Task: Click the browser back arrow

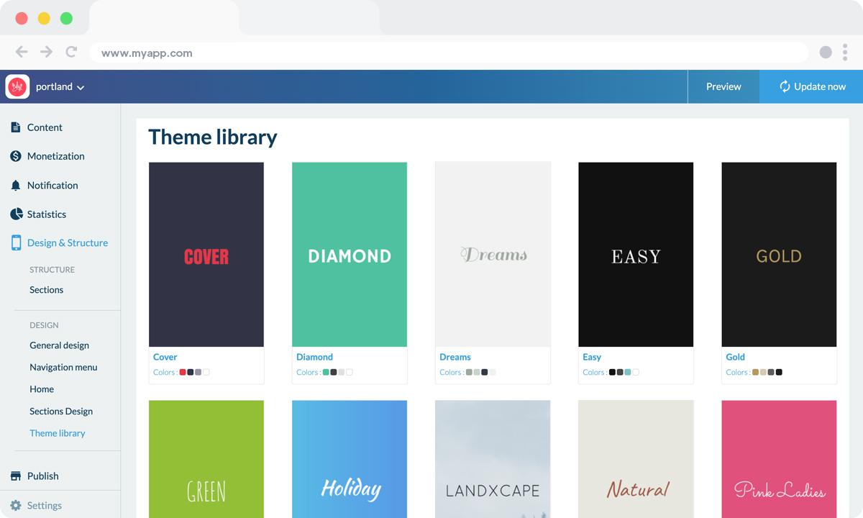Action: pos(22,52)
